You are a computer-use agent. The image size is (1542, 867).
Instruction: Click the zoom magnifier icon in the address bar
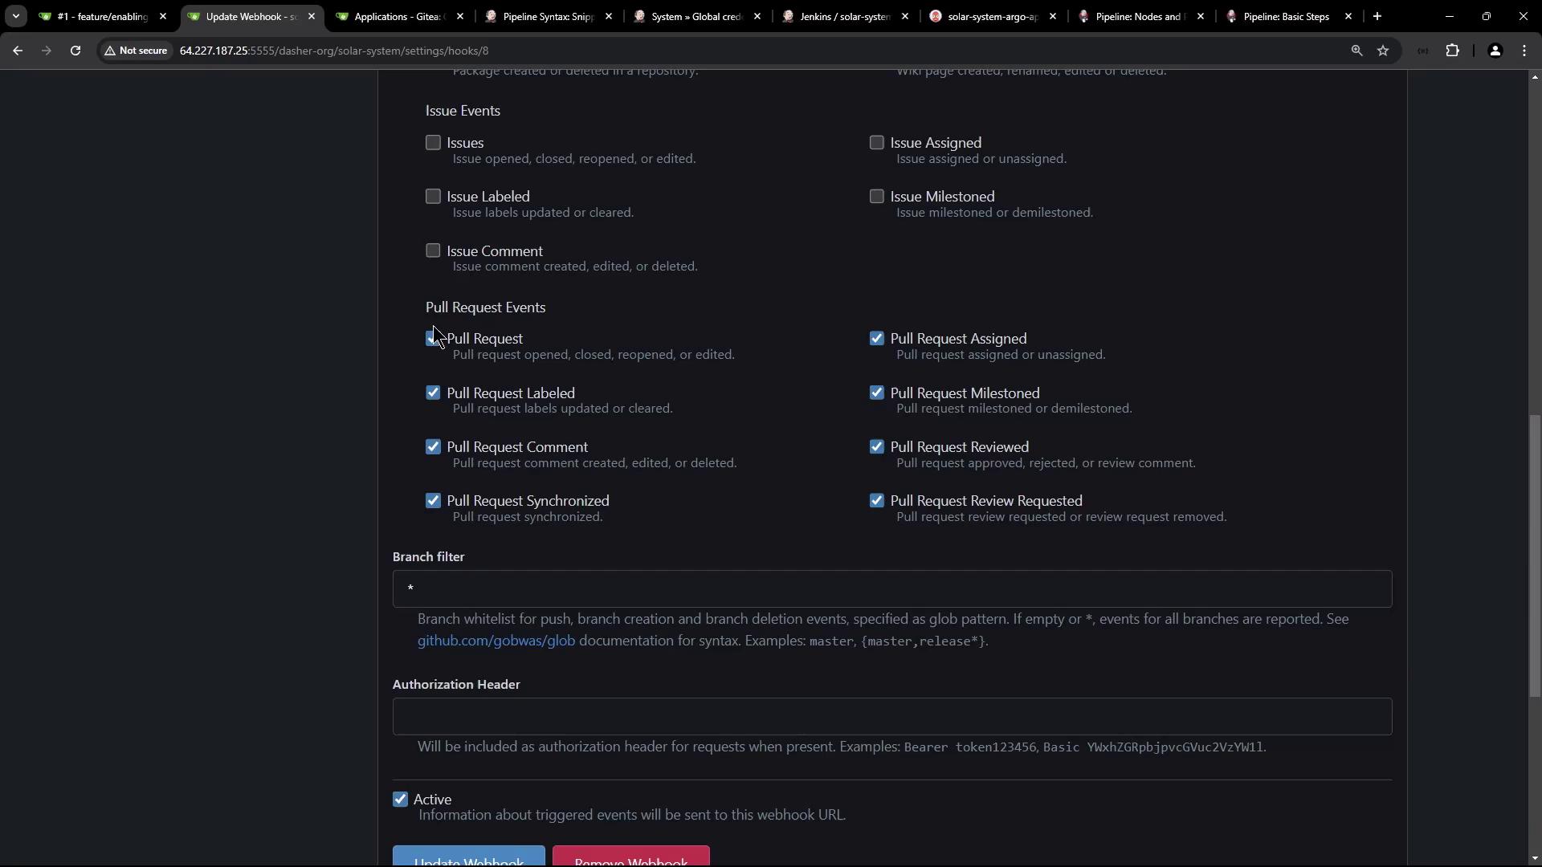[x=1356, y=51]
